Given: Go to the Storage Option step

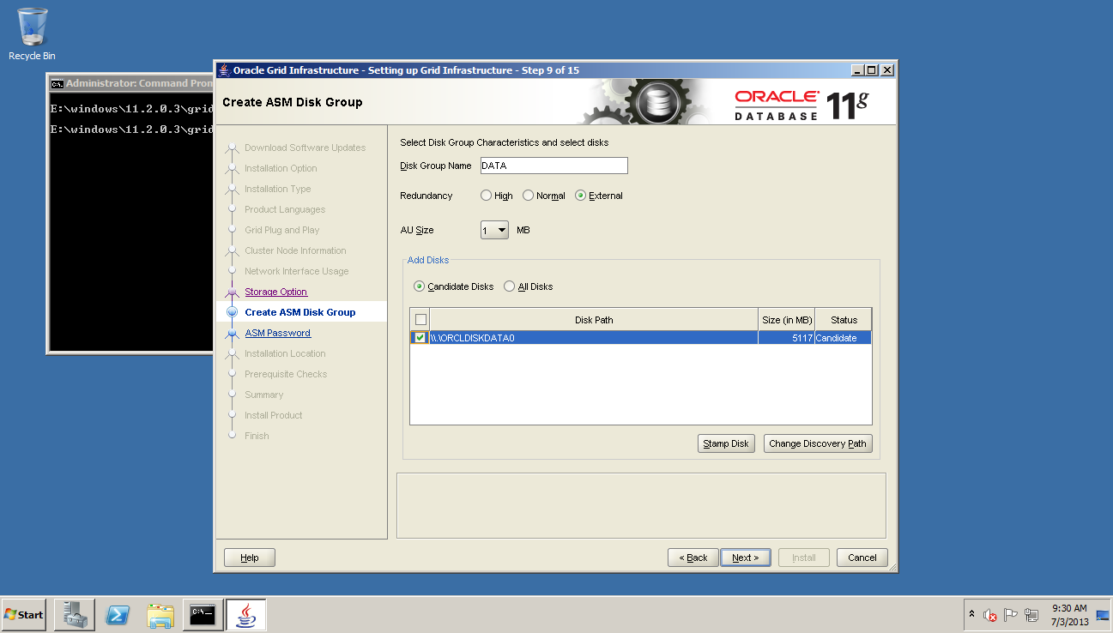Looking at the screenshot, I should tap(275, 292).
